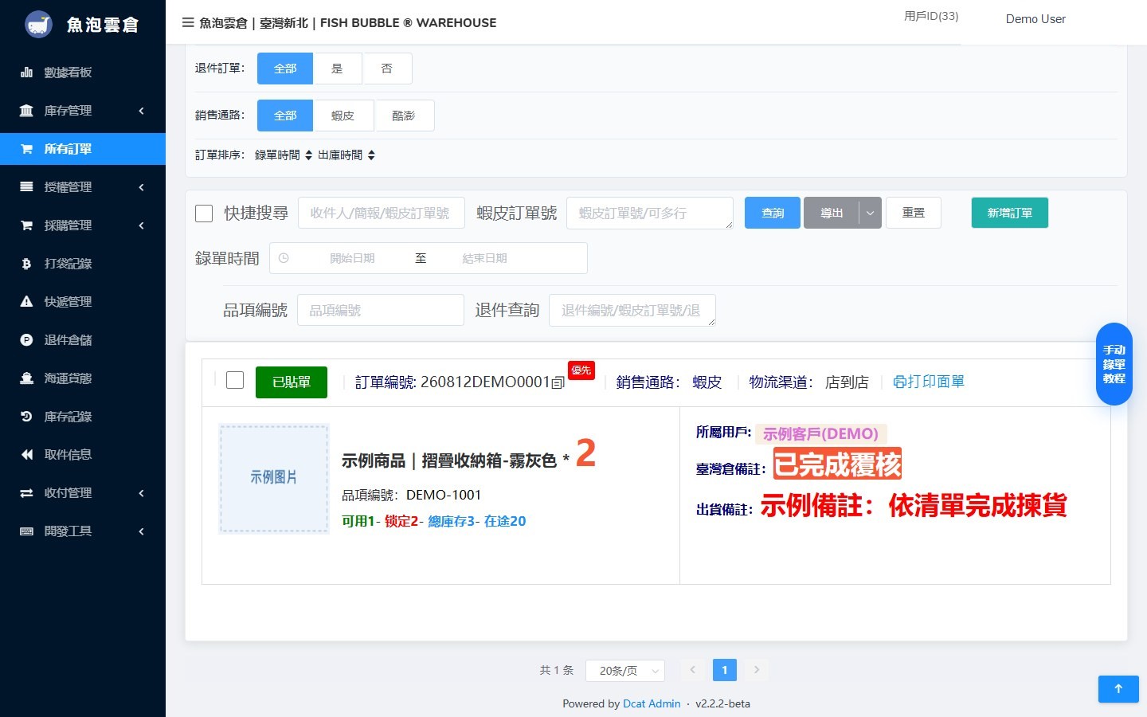Viewport: 1147px width, 717px height.
Task: Open the 20条/页 page size dropdown
Action: click(625, 671)
